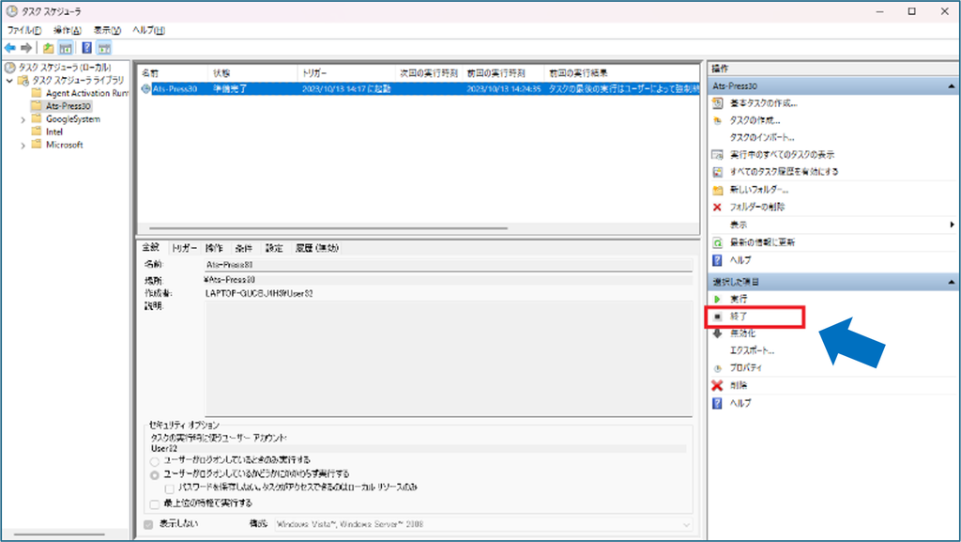
Task: Click the 無効化 down-arrow disable icon
Action: [x=717, y=333]
